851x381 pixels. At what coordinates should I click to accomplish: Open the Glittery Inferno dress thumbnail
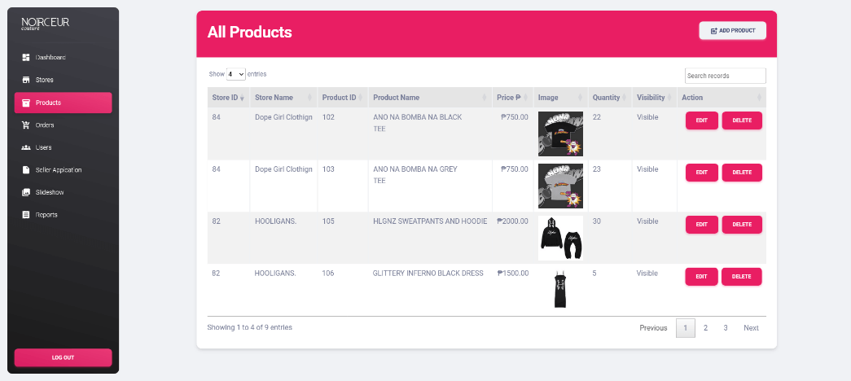[x=560, y=289]
